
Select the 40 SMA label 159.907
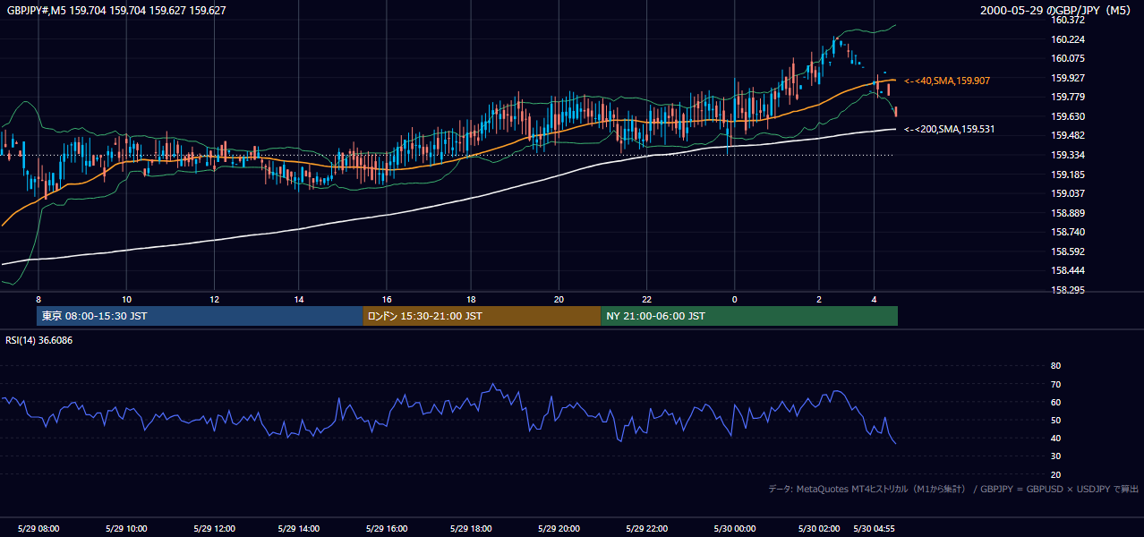point(947,81)
